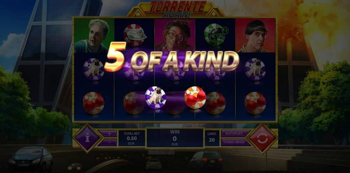Click the pug chip in first reel
Image resolution: width=350 pixels, height=173 pixels.
point(94,69)
